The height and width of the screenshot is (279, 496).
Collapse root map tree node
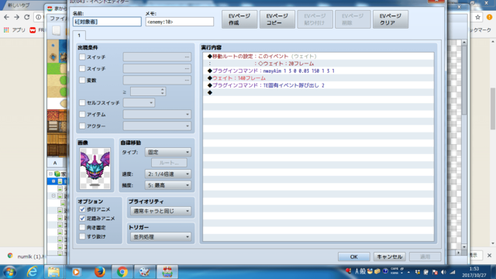tap(50, 174)
